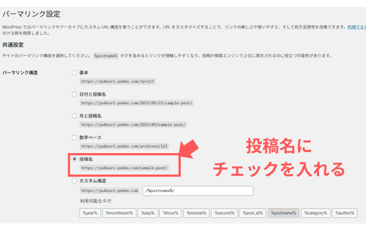Add the %day% tag button
366x244 pixels.
click(147, 213)
